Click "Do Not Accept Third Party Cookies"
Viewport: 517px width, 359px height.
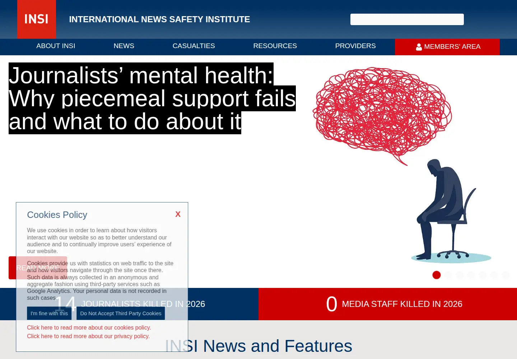click(121, 313)
